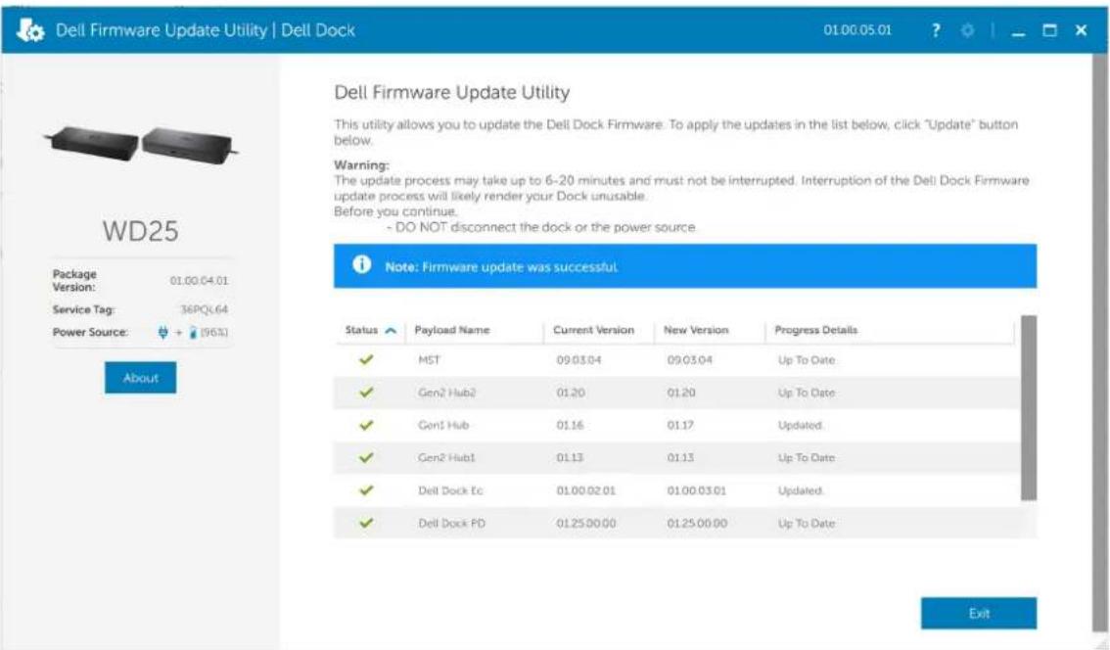Viewport: 1110px width, 650px height.
Task: Click the payload list vertical scrollbar
Action: pyautogui.click(x=1029, y=408)
